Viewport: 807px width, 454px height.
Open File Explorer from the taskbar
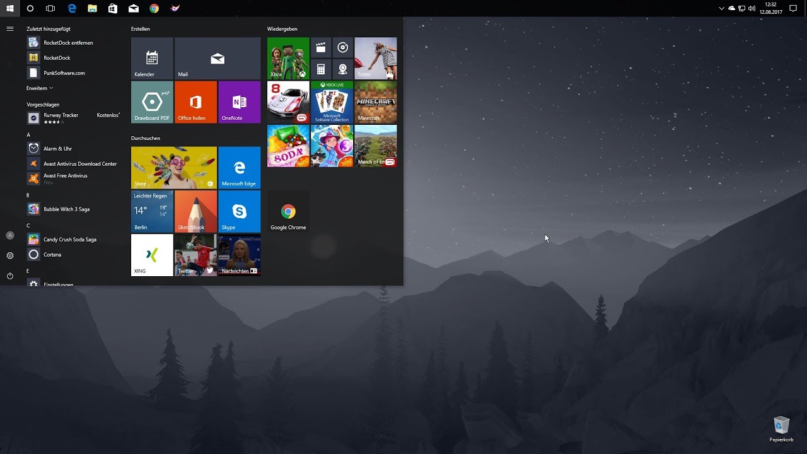[x=92, y=8]
